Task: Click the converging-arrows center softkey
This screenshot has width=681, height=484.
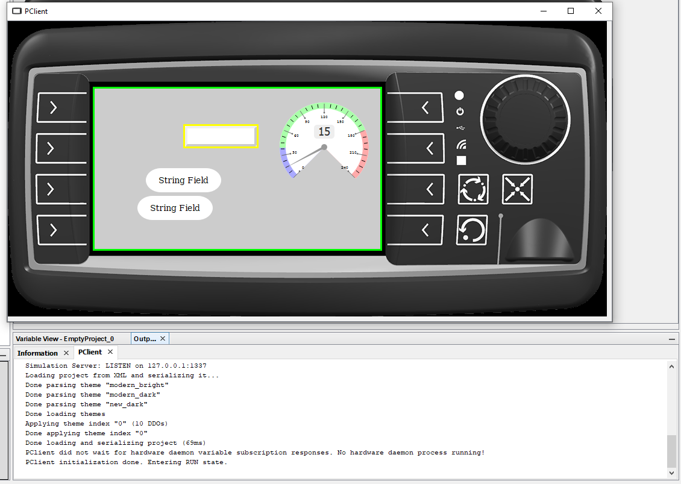Action: 516,189
